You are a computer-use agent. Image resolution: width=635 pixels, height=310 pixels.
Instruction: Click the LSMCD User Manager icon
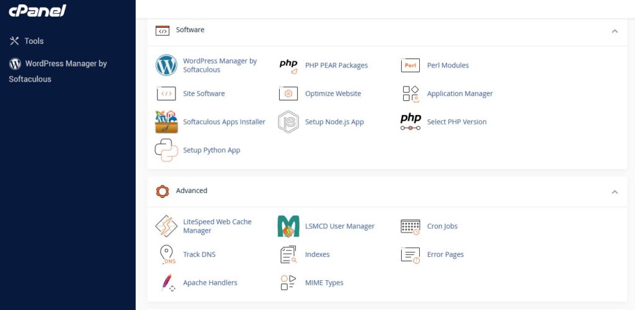click(x=288, y=226)
